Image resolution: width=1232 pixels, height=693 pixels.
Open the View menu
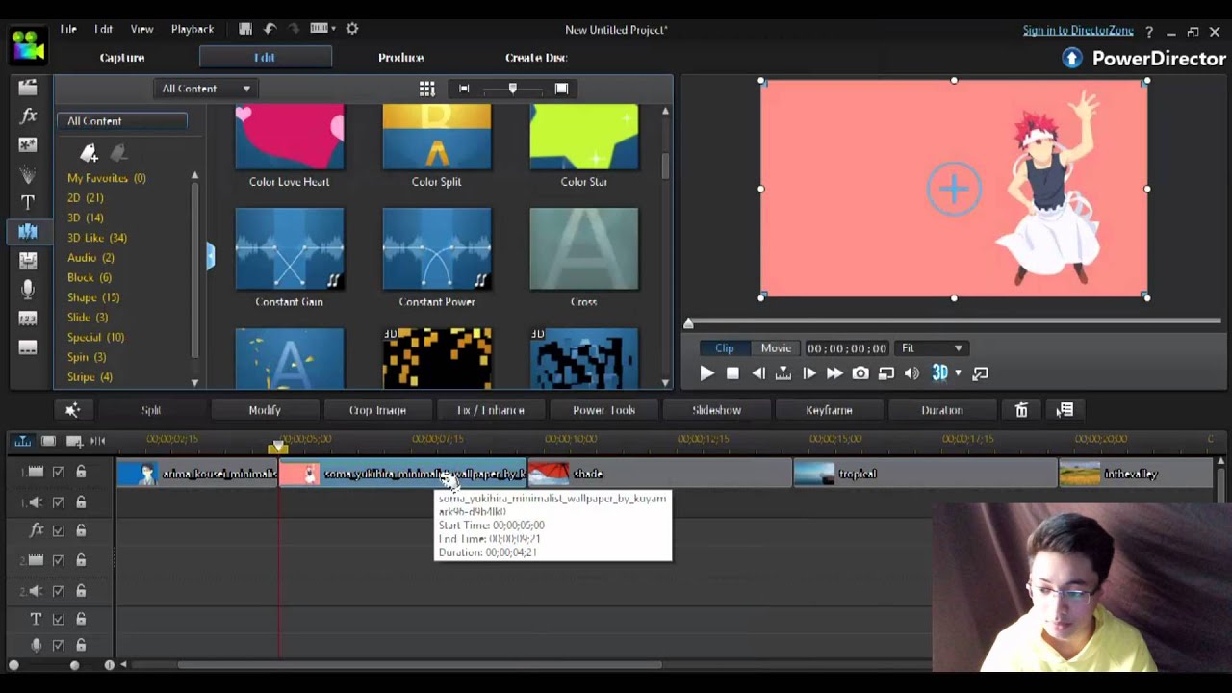[x=141, y=30]
